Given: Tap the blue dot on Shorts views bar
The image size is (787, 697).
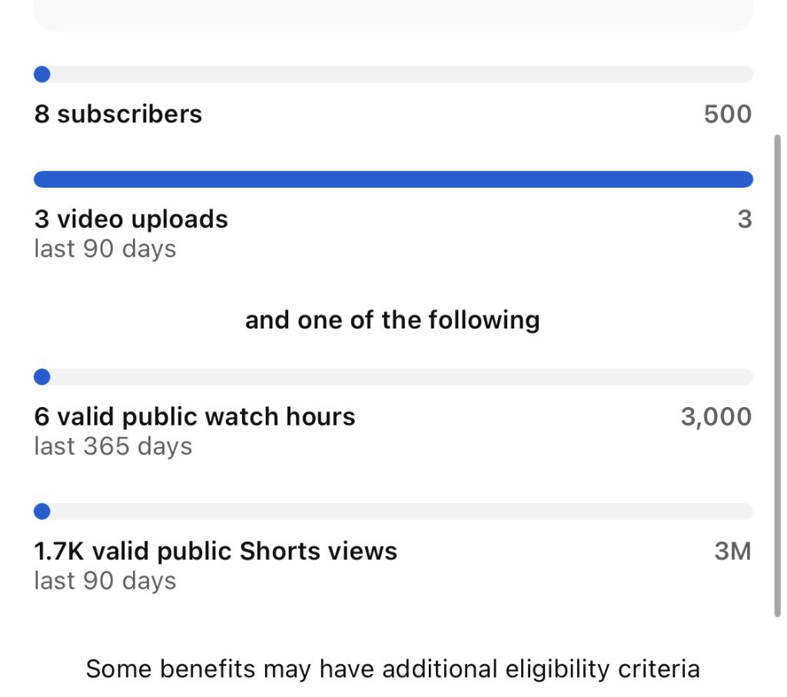Looking at the screenshot, I should (x=42, y=512).
